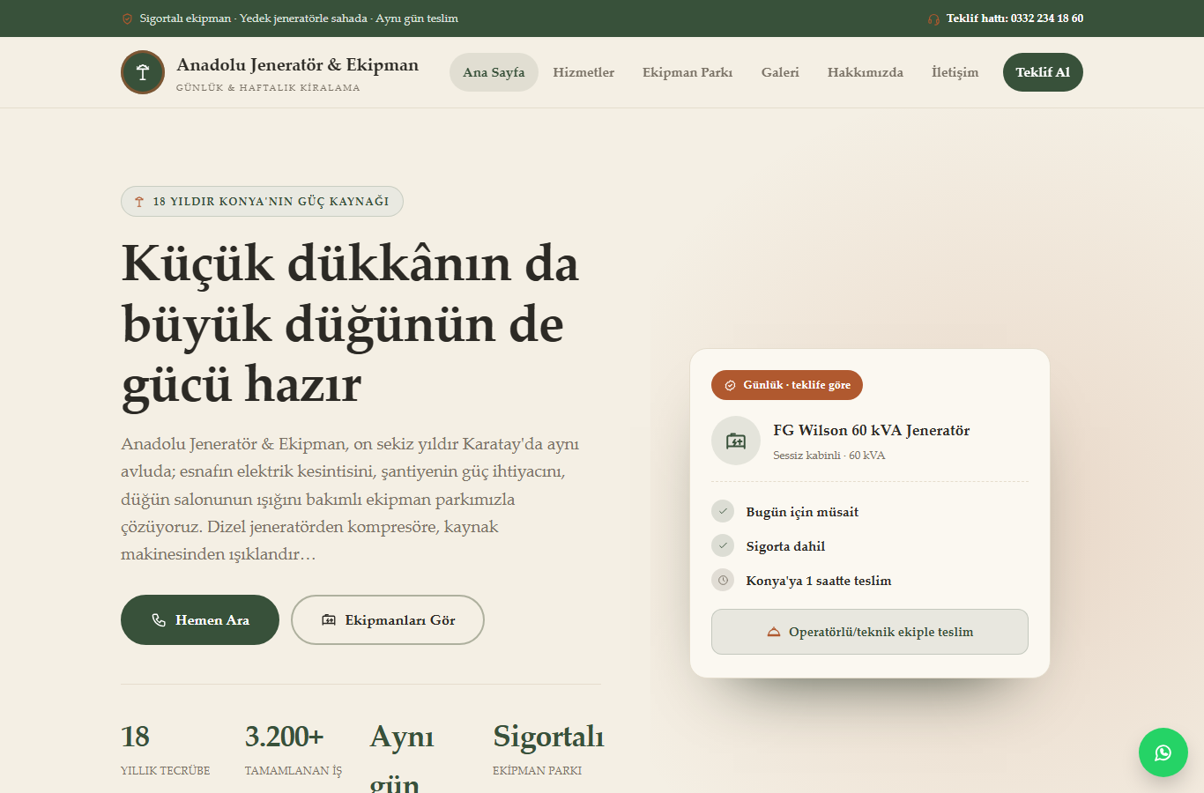1204x793 pixels.
Task: Open the WhatsApp chat floating button
Action: click(x=1163, y=752)
